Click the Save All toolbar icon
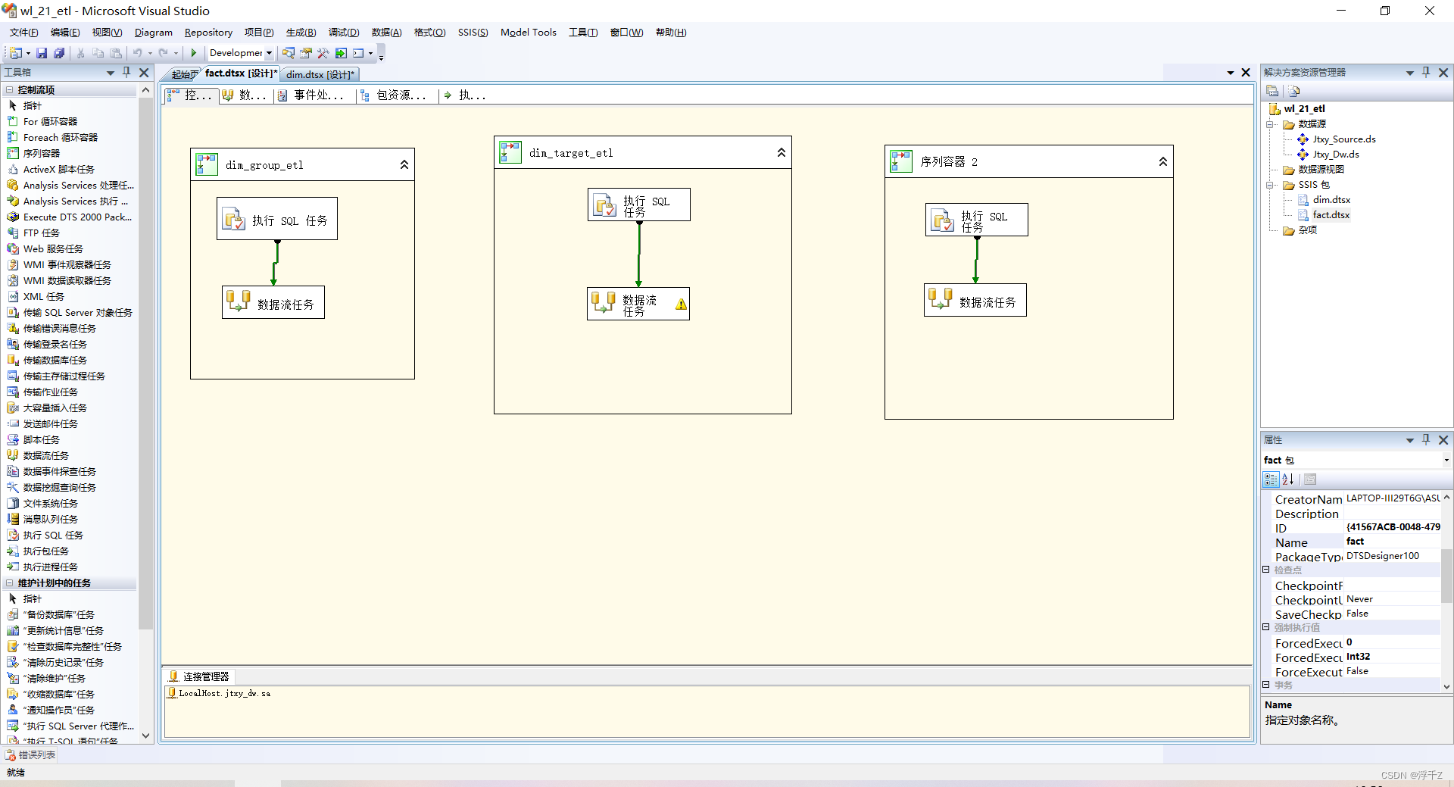Image resolution: width=1454 pixels, height=787 pixels. [59, 53]
